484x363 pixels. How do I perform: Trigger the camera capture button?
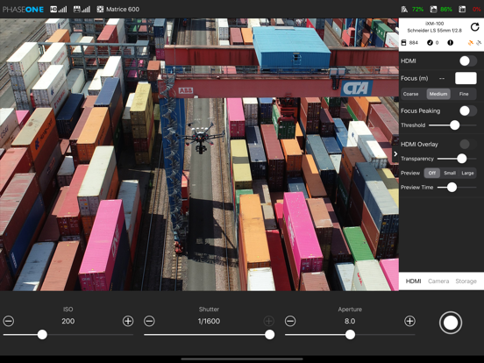[451, 323]
